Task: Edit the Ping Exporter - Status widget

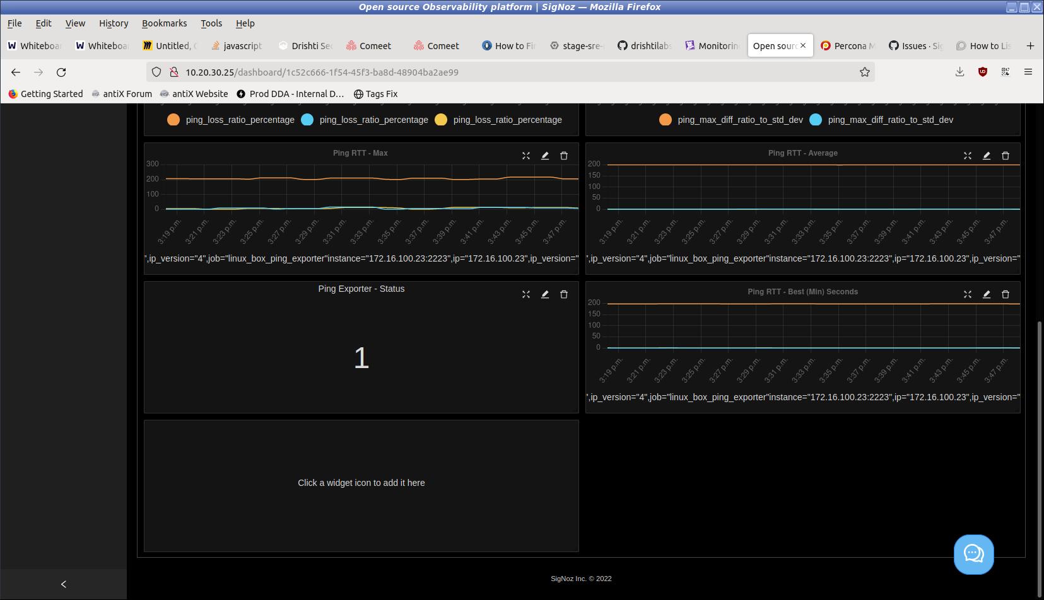Action: (545, 294)
